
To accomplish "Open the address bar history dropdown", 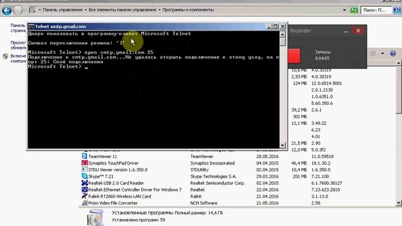I will tap(344, 10).
